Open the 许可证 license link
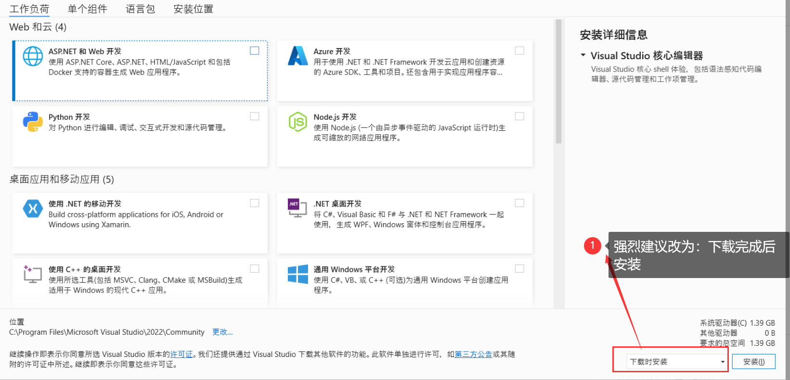The width and height of the screenshot is (790, 380). coord(181,355)
